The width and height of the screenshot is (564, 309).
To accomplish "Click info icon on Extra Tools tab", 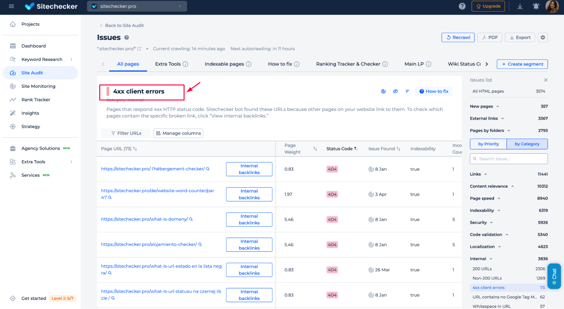I will point(185,64).
